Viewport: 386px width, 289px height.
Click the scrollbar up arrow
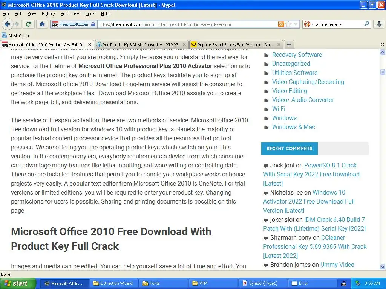click(x=383, y=52)
